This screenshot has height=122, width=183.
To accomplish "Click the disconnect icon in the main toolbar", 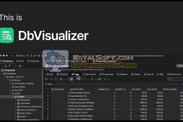I will tap(35, 56).
